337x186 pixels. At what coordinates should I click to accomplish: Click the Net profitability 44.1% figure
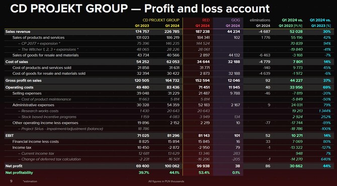coord(175,172)
